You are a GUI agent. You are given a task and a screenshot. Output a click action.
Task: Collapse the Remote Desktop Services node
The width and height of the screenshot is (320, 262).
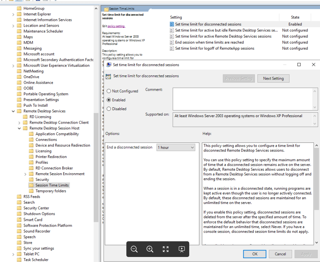pyautogui.click(x=13, y=111)
